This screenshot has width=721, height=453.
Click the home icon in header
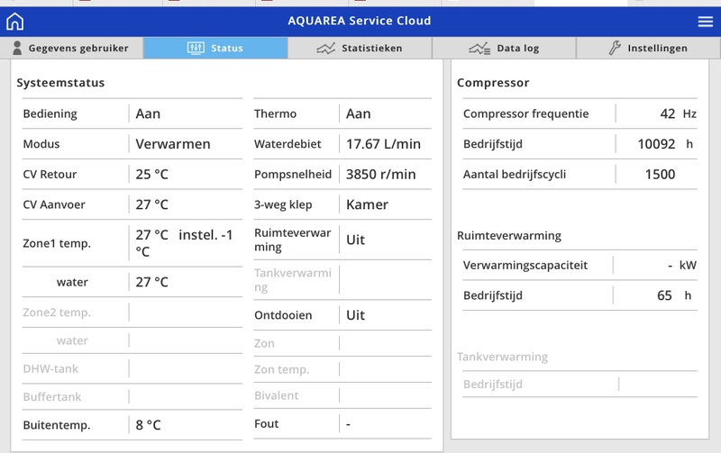[14, 22]
